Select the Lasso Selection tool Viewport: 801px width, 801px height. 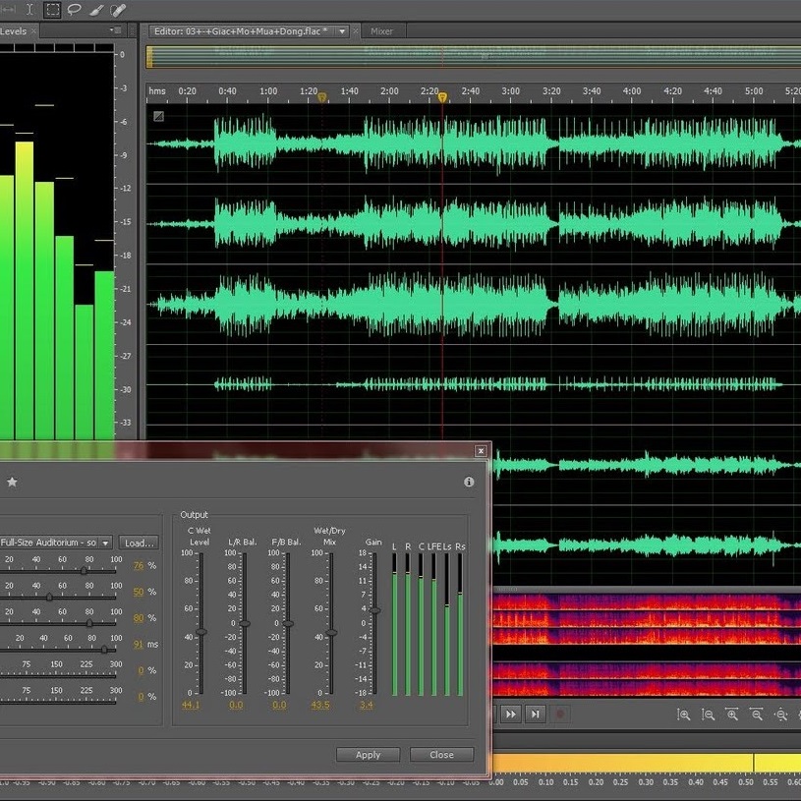(75, 9)
